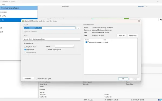162x101 pixels.
Task: Click the DHT: 68 nodes status entry
Action: click(89, 100)
